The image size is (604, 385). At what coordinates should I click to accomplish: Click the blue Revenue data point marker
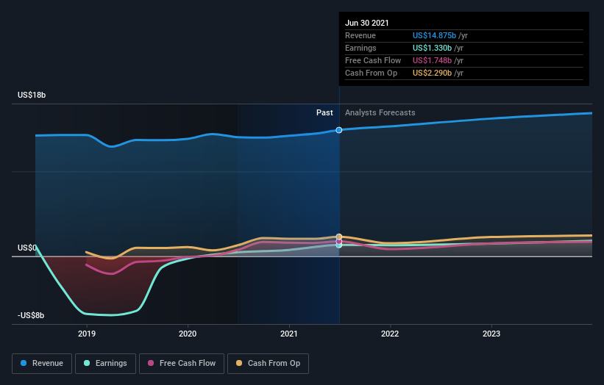[339, 130]
